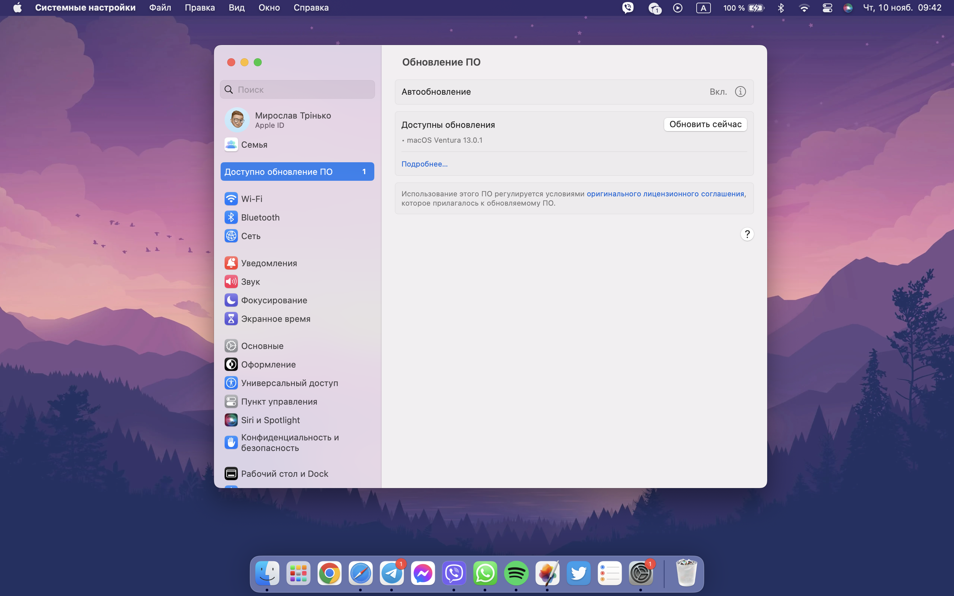Click the help question mark button
Image resolution: width=954 pixels, height=596 pixels.
tap(747, 234)
